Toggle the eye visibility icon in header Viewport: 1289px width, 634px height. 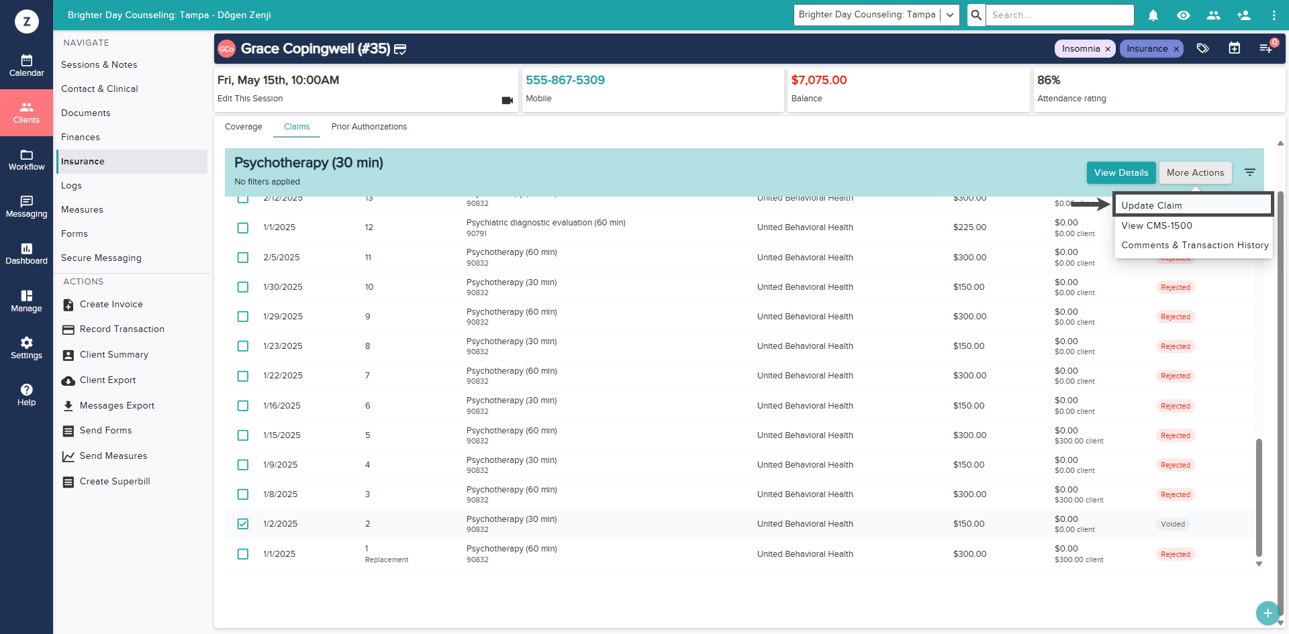(x=1184, y=15)
